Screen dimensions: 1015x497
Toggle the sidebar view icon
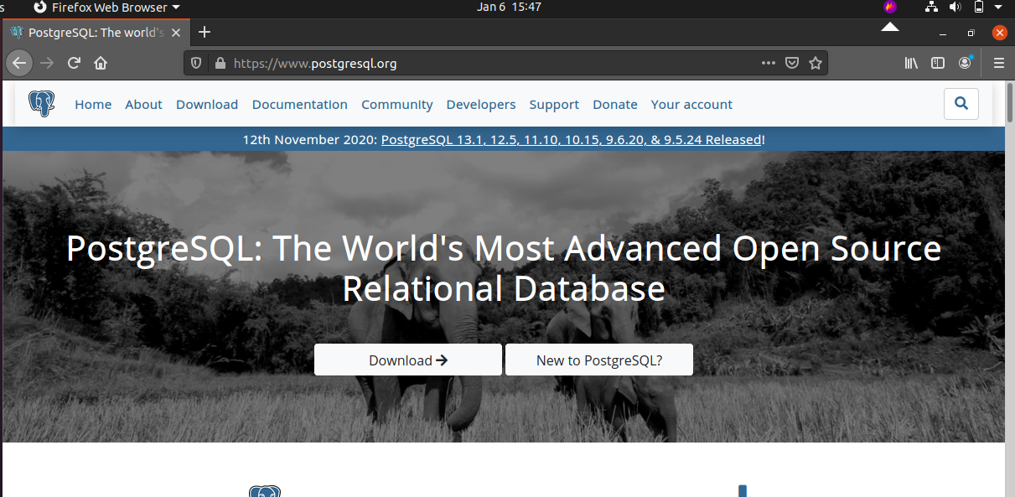pyautogui.click(x=938, y=63)
